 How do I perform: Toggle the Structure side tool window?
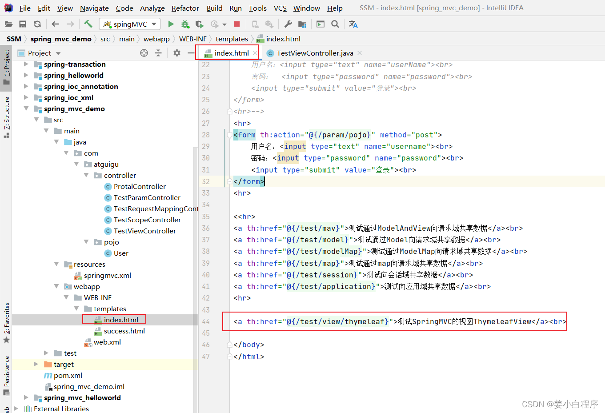(x=6, y=116)
